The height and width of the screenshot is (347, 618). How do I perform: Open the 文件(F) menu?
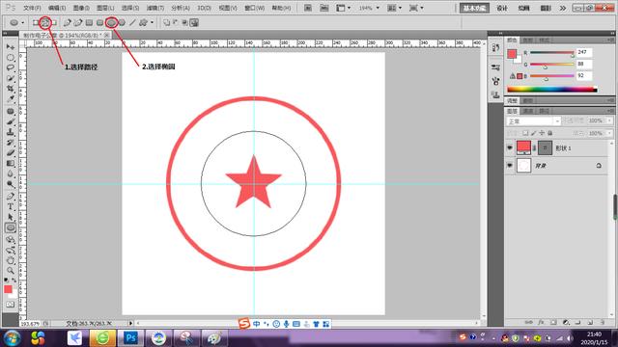pos(32,8)
